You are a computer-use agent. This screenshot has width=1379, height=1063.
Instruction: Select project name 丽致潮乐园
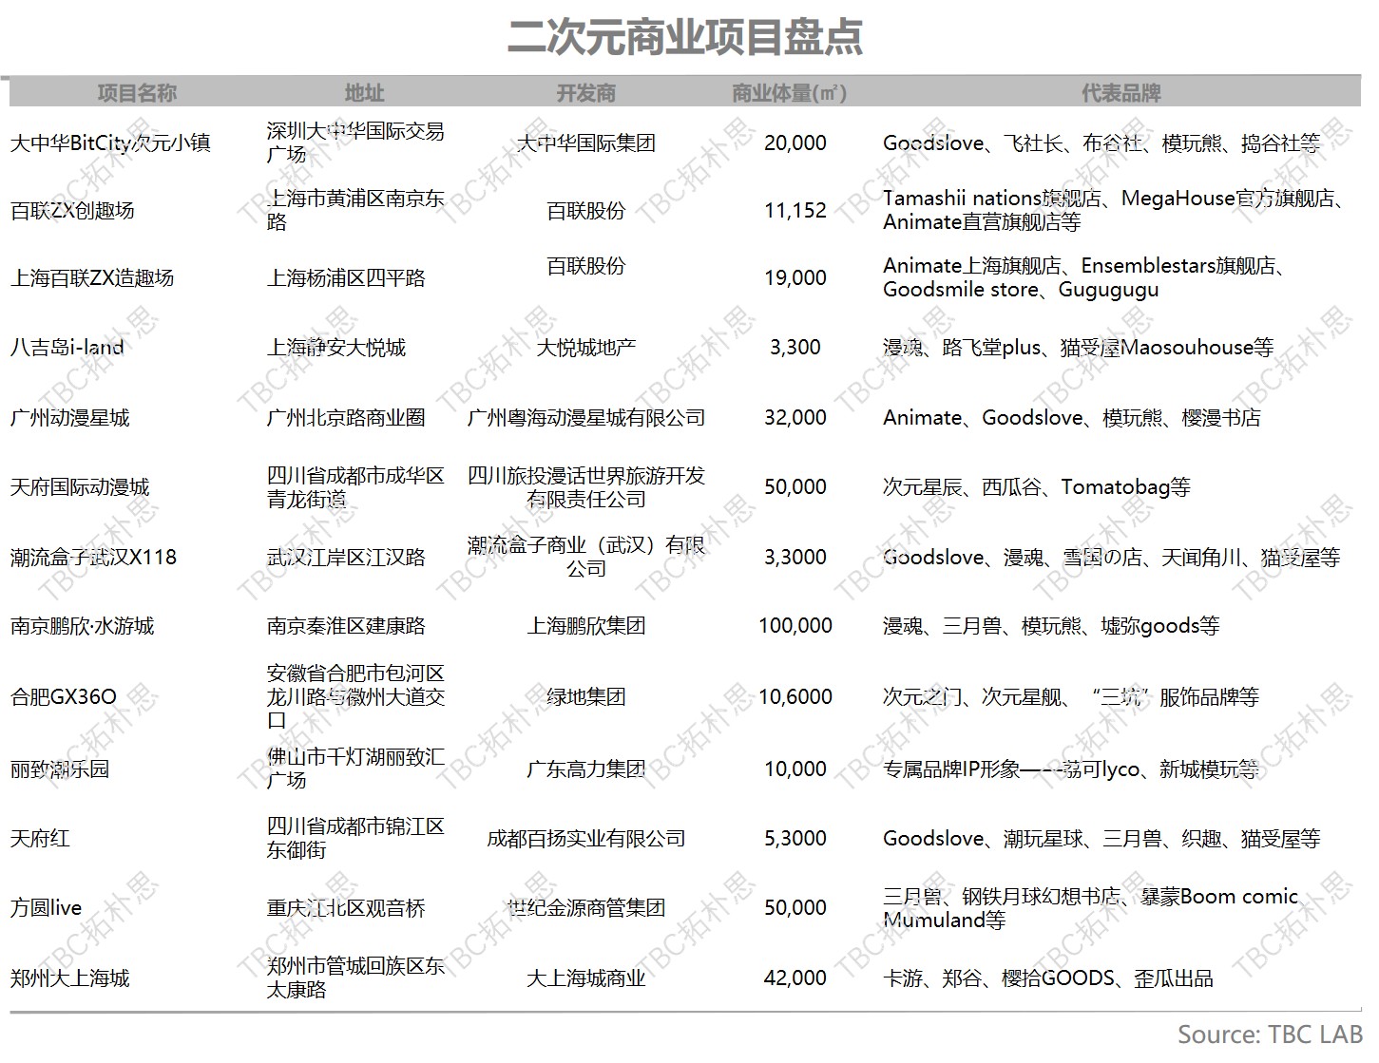pyautogui.click(x=60, y=769)
